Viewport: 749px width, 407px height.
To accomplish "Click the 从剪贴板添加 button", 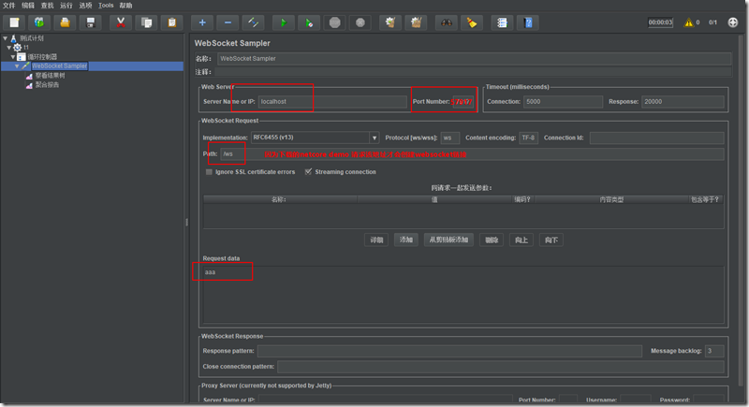I will pyautogui.click(x=448, y=240).
